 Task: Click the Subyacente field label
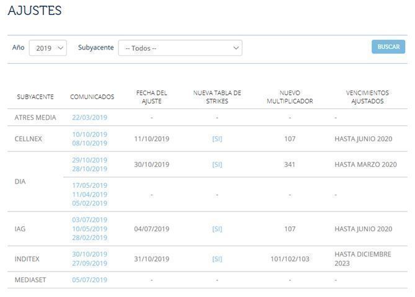(x=96, y=48)
